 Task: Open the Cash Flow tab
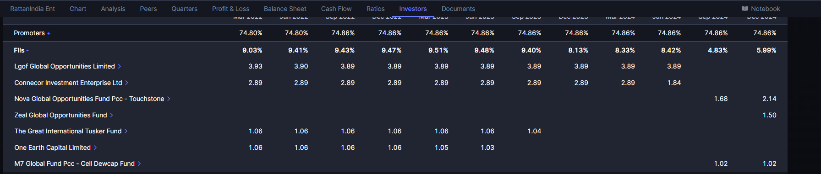pyautogui.click(x=336, y=9)
